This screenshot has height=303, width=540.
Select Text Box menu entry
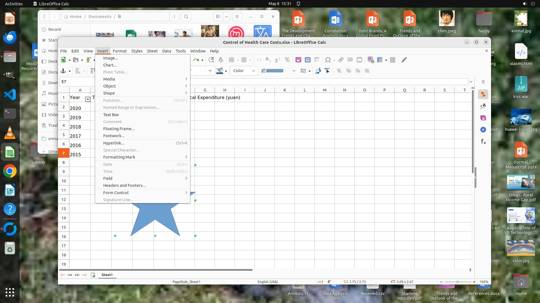pos(111,115)
